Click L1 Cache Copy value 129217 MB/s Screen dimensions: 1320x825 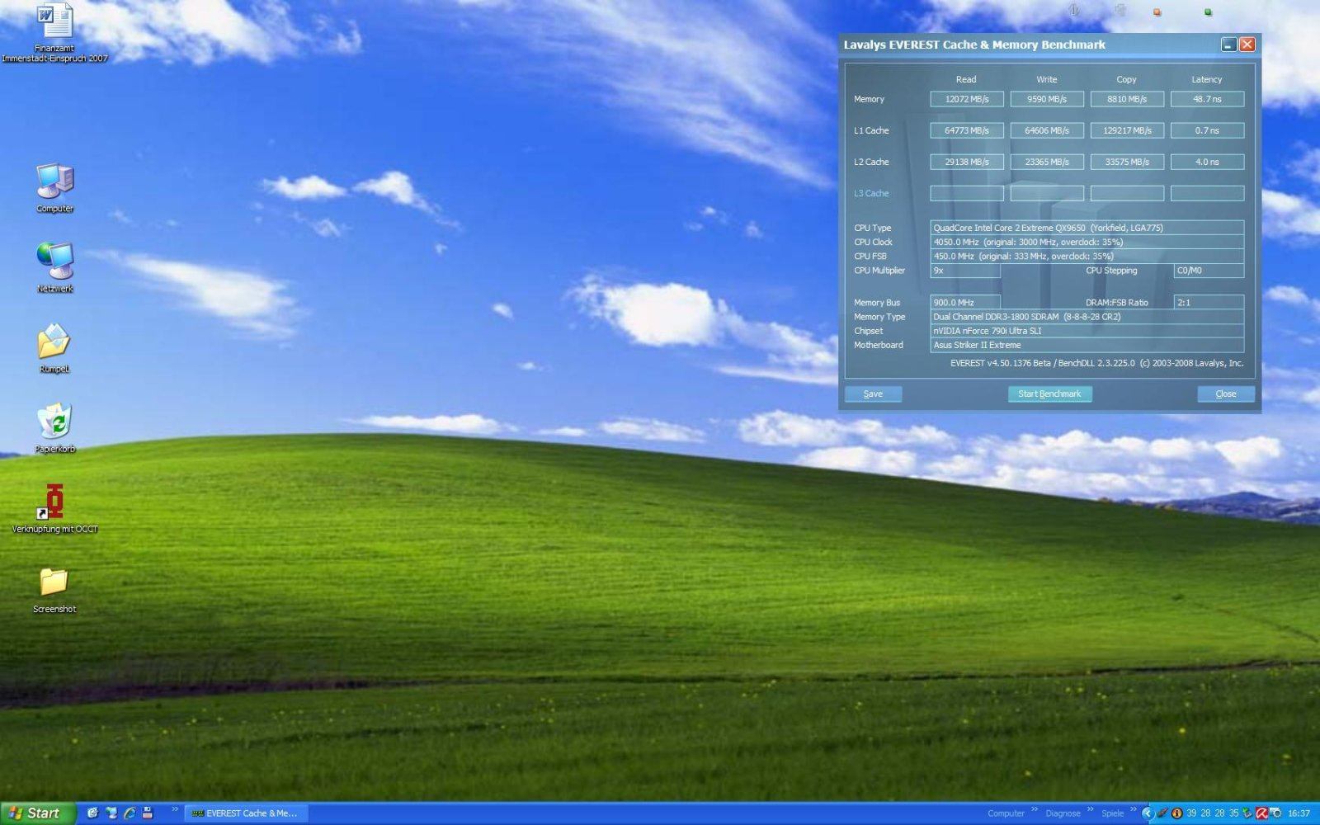coord(1127,130)
